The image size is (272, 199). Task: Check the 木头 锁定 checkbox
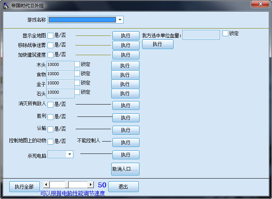pyautogui.click(x=77, y=64)
